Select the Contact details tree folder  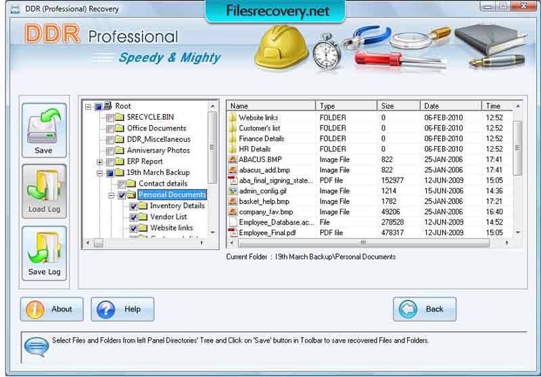163,183
